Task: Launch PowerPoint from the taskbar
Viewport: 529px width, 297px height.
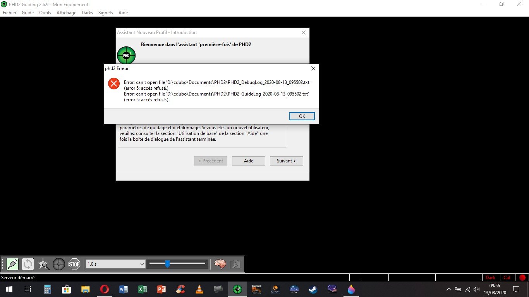Action: point(161,289)
